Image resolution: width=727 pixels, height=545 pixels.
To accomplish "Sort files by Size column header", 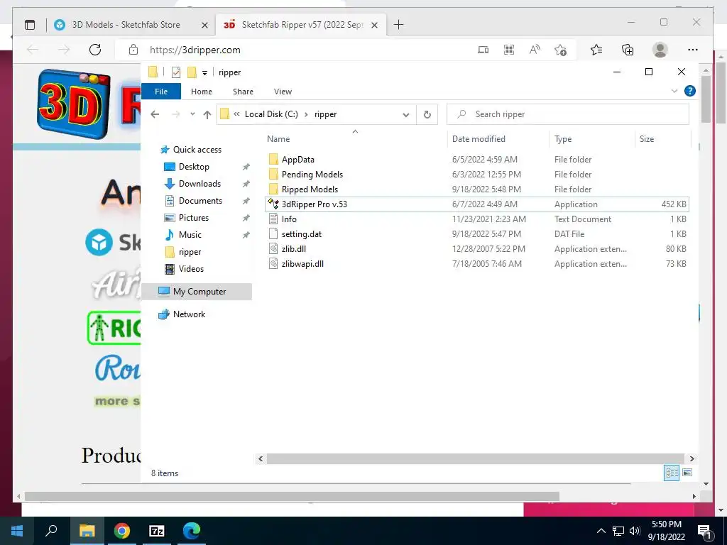I will (647, 139).
